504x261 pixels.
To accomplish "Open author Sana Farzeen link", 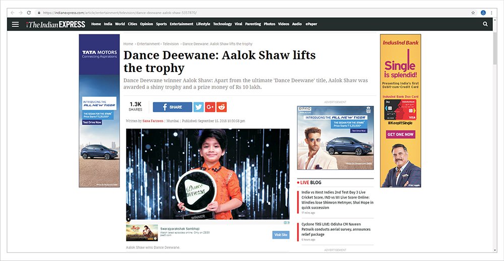I will [x=153, y=121].
